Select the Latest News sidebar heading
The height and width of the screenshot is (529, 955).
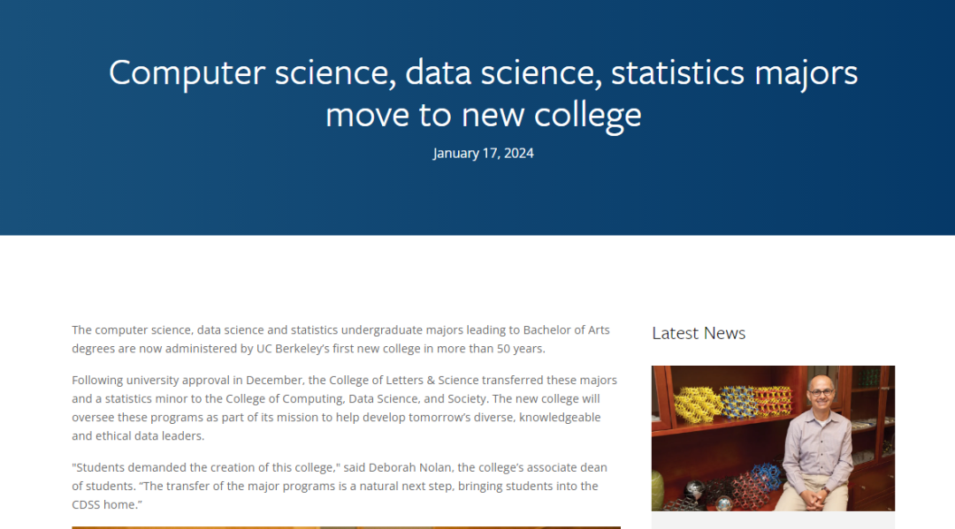(x=699, y=333)
